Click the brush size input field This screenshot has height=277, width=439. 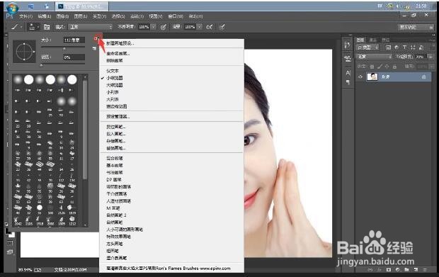pyautogui.click(x=74, y=40)
